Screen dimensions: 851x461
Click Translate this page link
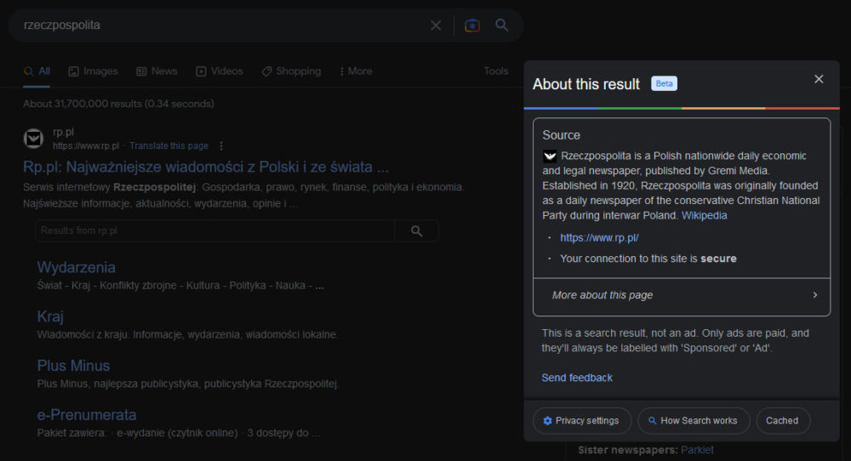pos(168,146)
